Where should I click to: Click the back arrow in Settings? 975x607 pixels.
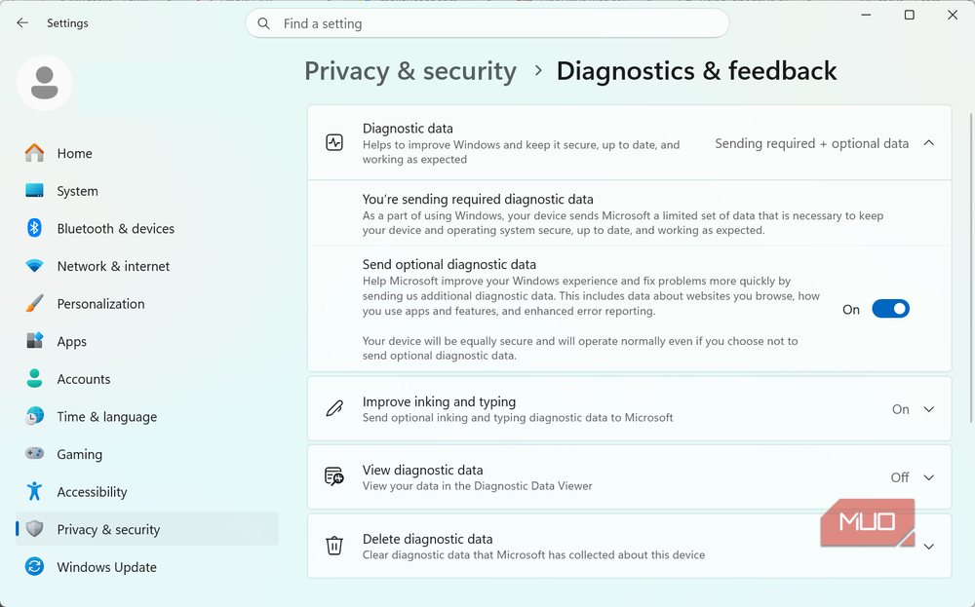point(22,23)
